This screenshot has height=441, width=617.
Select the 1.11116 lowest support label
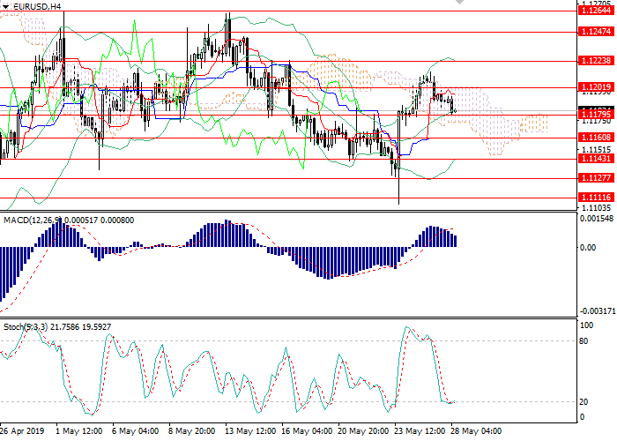(596, 198)
